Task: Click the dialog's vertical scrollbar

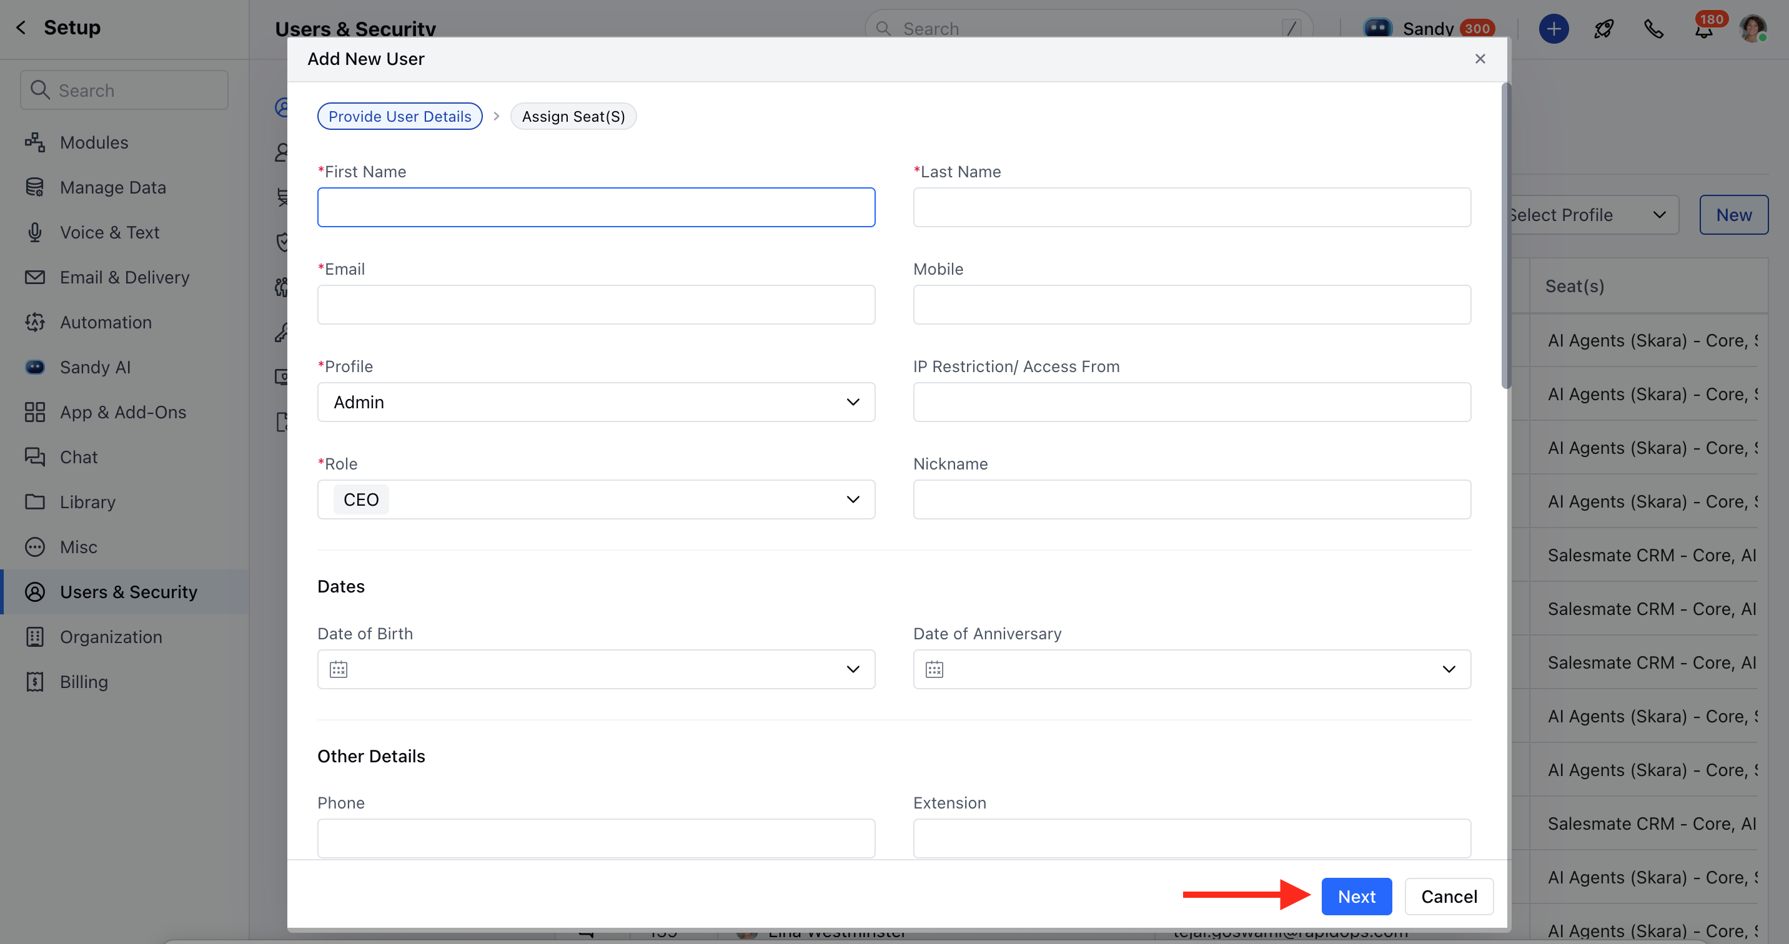Action: tap(1505, 236)
